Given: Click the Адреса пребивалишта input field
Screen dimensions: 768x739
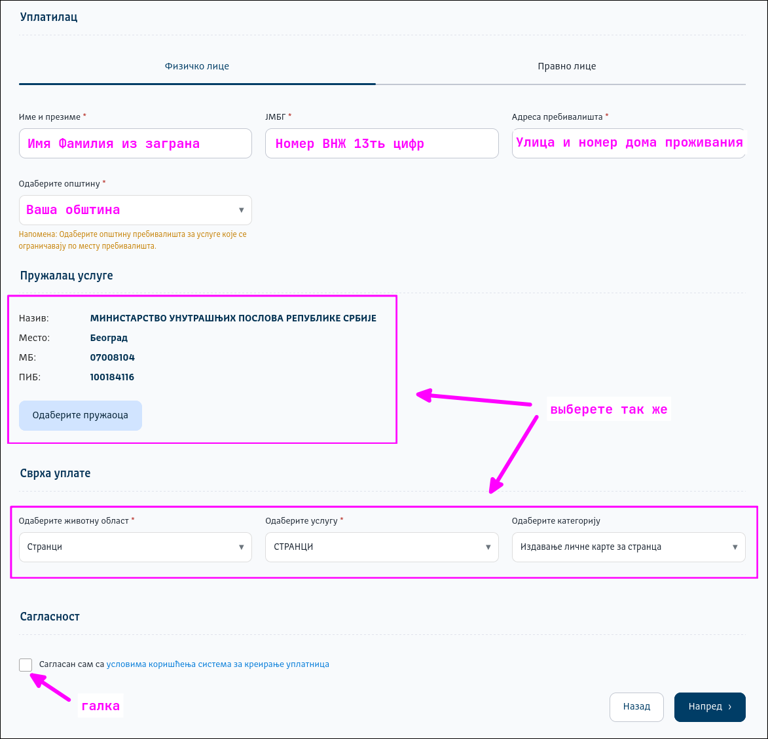Looking at the screenshot, I should [629, 143].
